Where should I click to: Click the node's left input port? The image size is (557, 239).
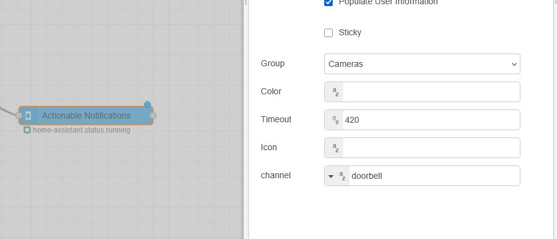tap(19, 116)
